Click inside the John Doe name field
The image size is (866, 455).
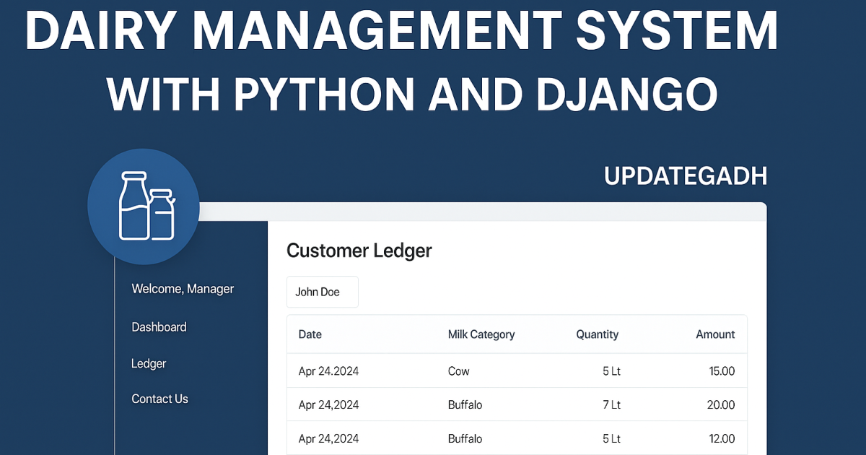[322, 291]
